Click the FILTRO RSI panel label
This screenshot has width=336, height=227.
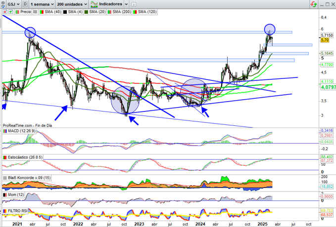(18, 211)
